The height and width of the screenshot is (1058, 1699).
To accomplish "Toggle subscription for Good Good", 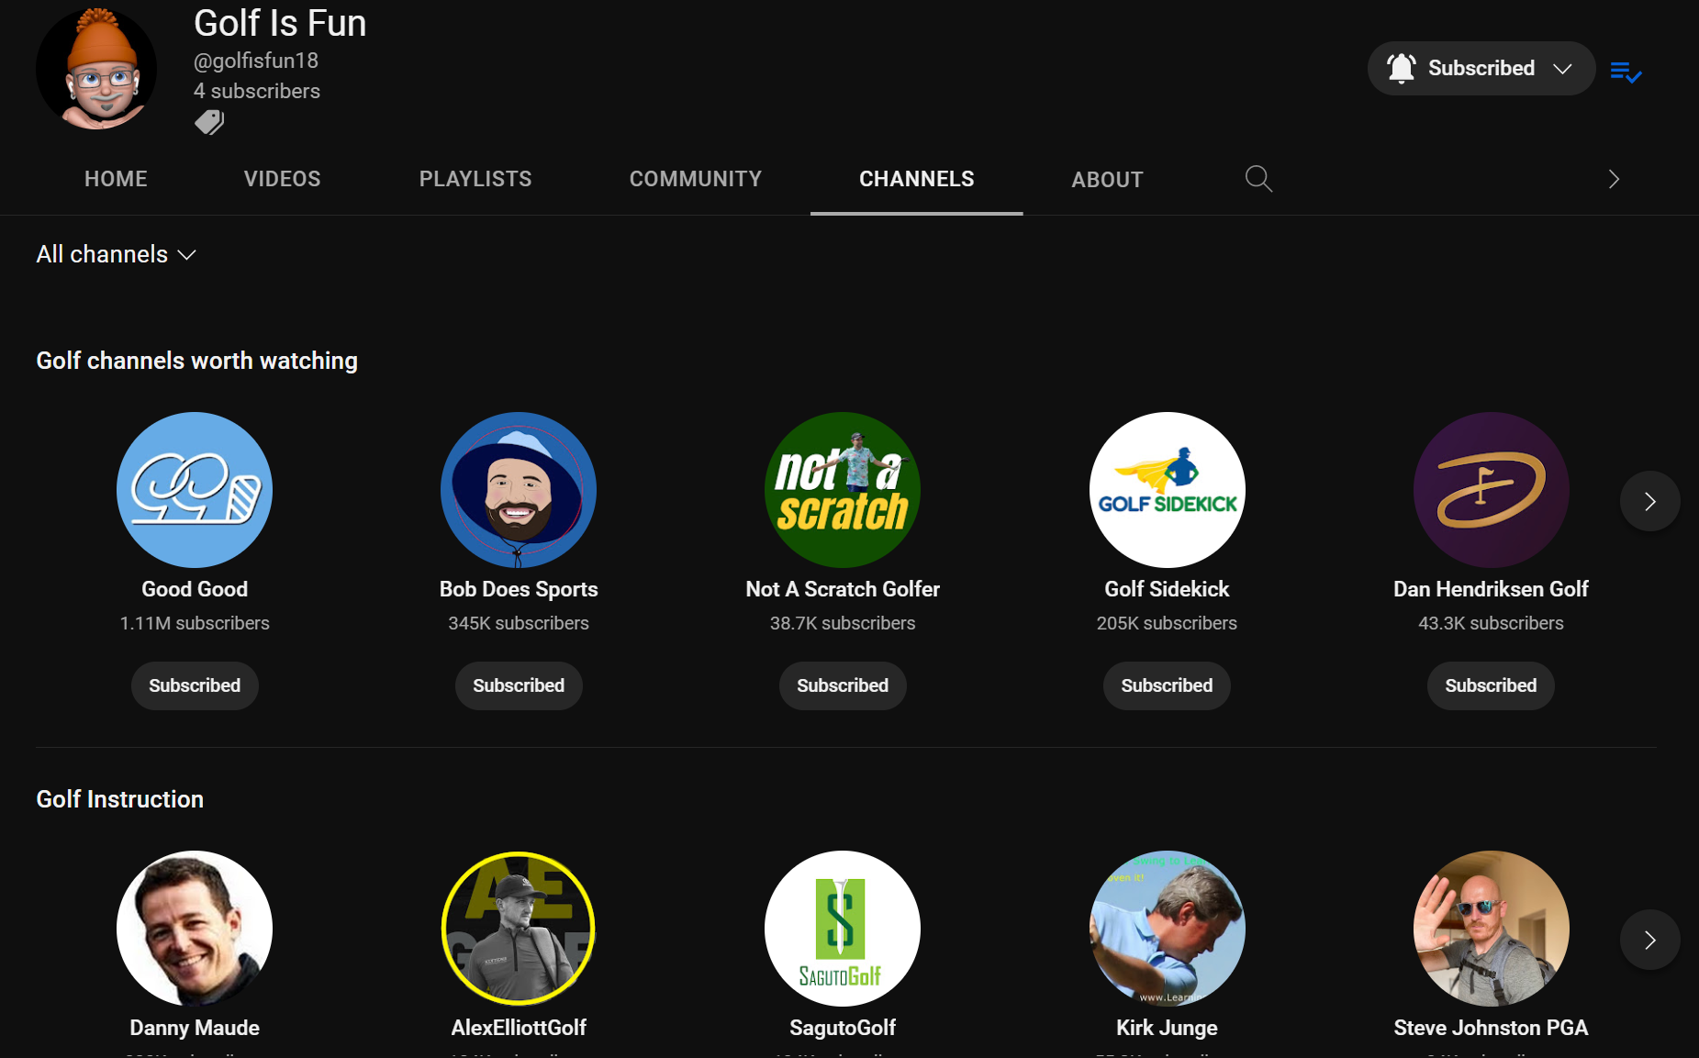I will click(195, 685).
